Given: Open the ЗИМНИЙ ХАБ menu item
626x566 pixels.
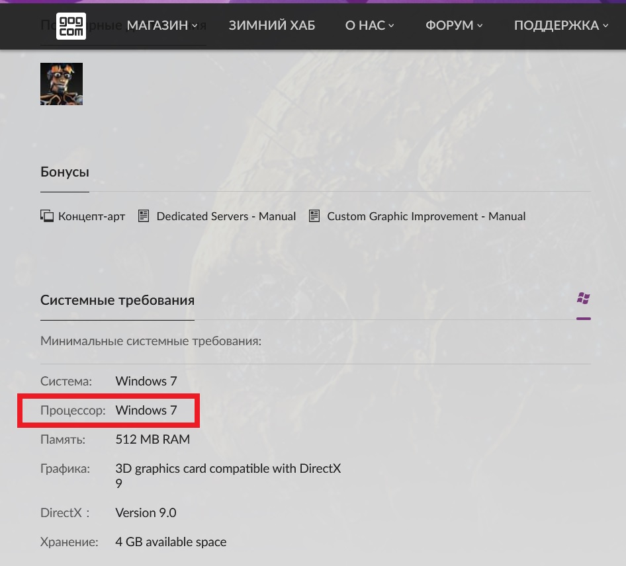Looking at the screenshot, I should pos(272,26).
